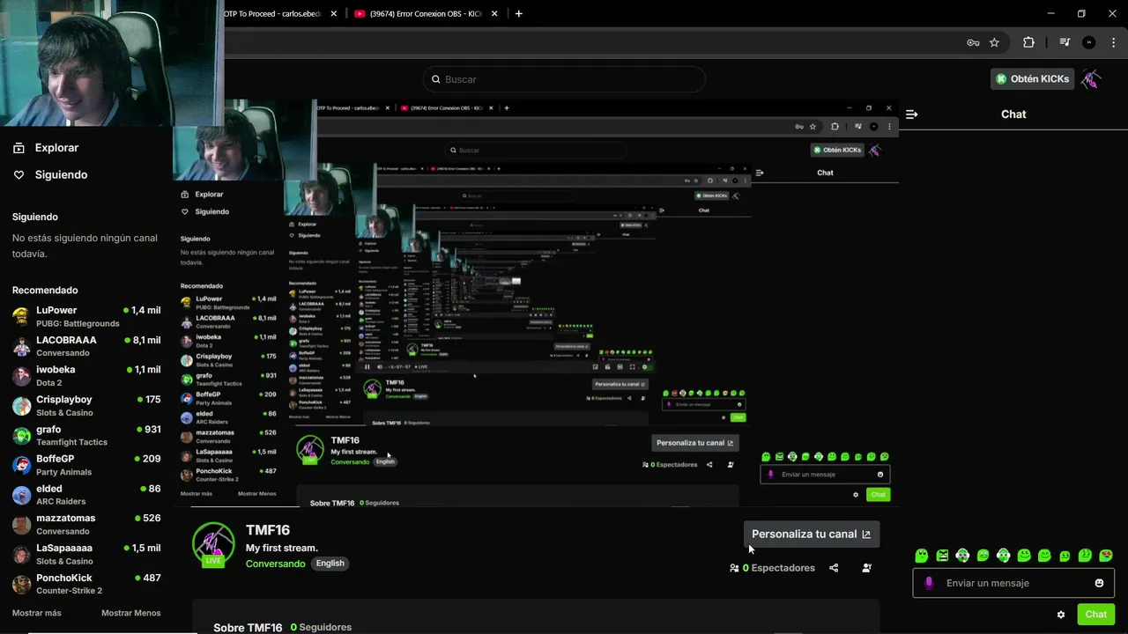The width and height of the screenshot is (1128, 634).
Task: Select the last-but-one winking quick emote
Action: (1086, 556)
